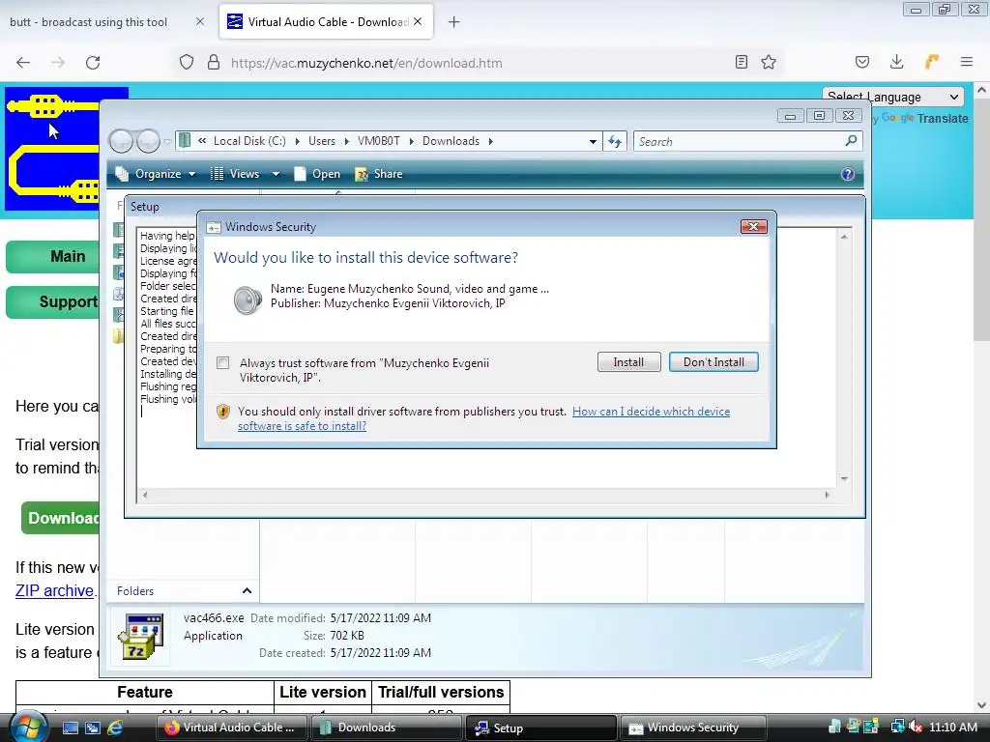Viewport: 990px width, 742px height.
Task: Switch to the butt broadcast tool tab
Action: (88, 22)
